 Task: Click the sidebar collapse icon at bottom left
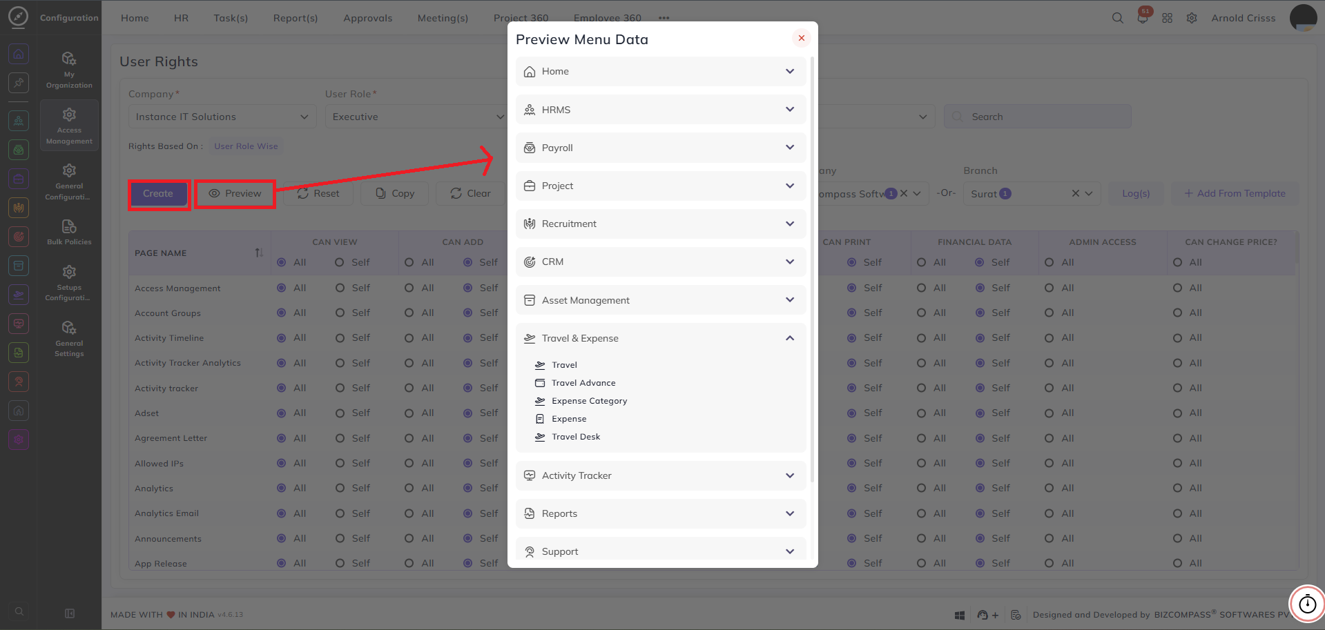tap(69, 613)
